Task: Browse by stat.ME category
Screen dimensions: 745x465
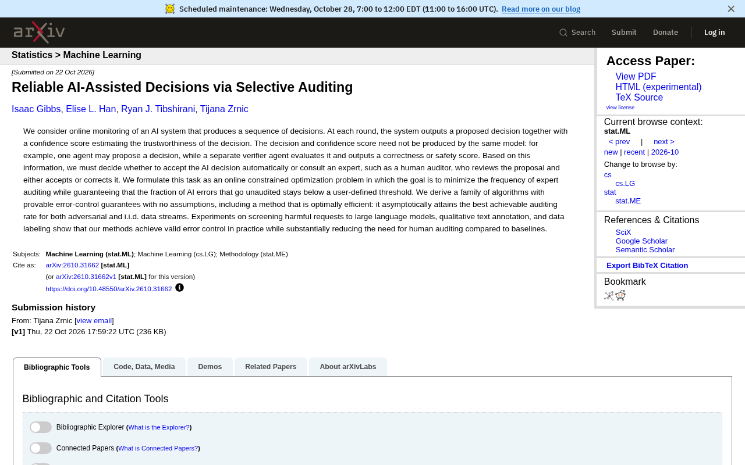Action: point(628,201)
